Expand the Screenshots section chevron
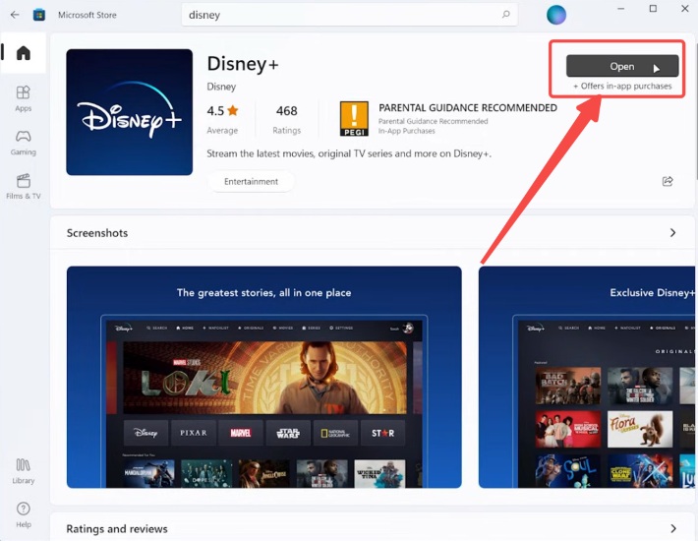This screenshot has width=698, height=541. point(672,233)
